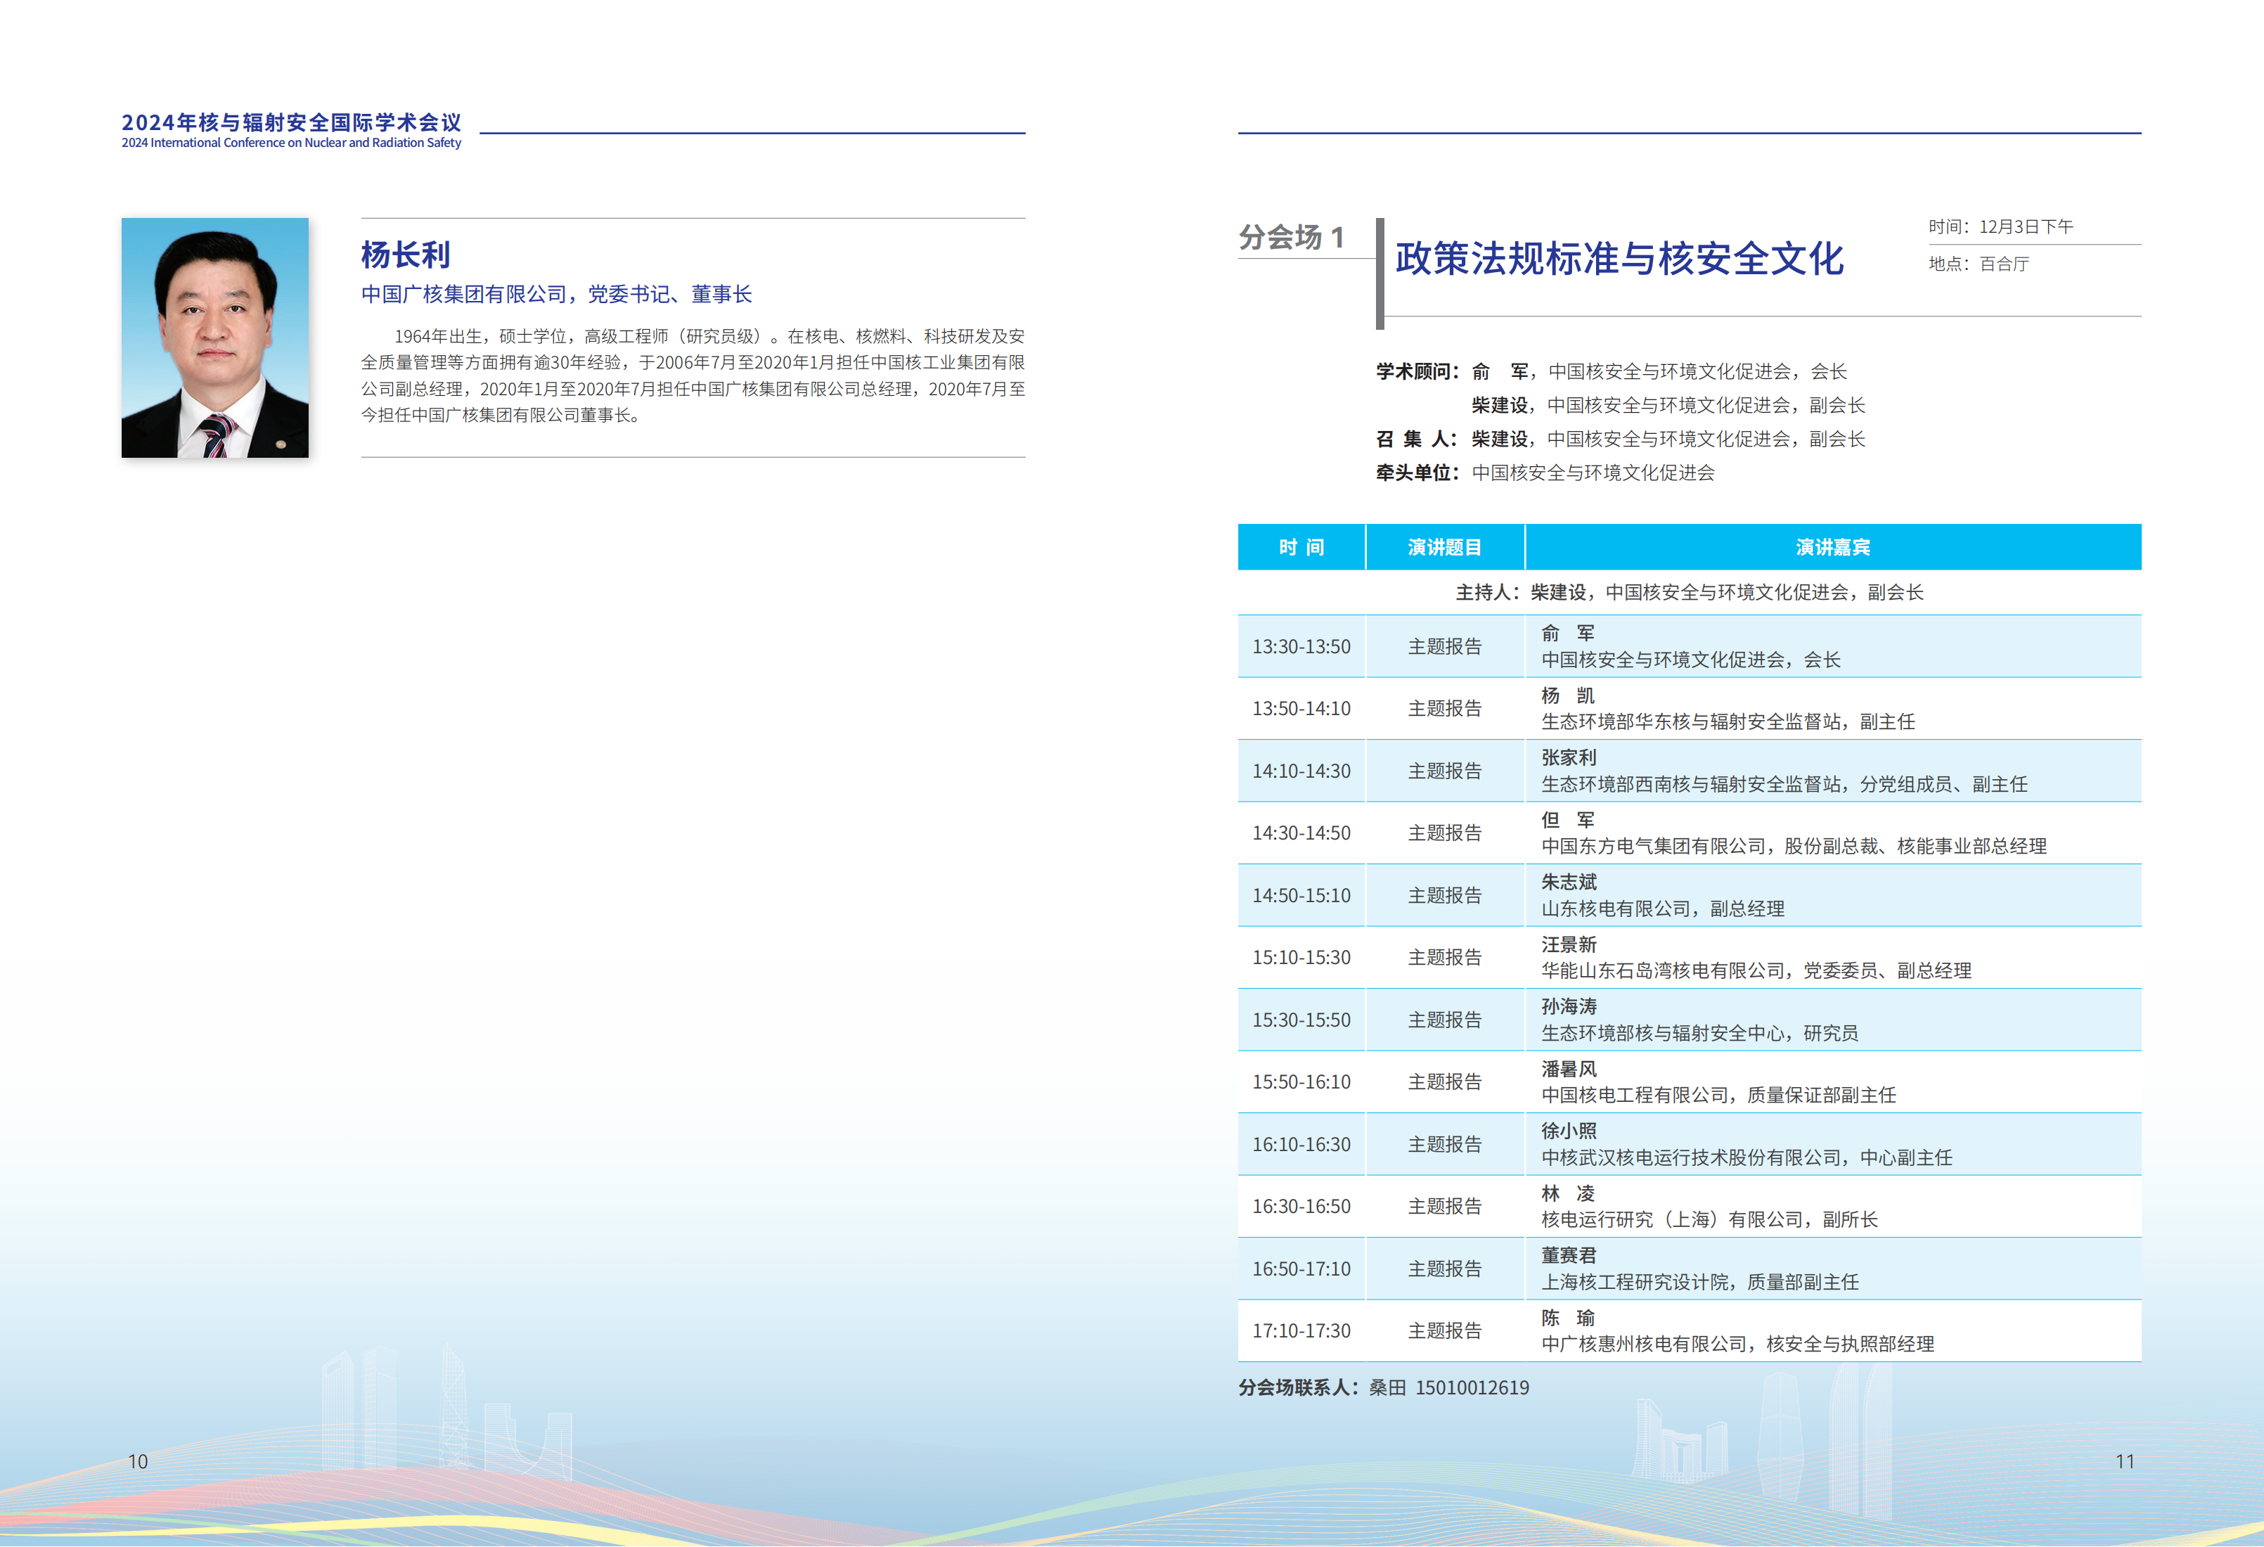The height and width of the screenshot is (1547, 2264).
Task: Click the time cell 13:50-14:10
Action: pos(1301,708)
